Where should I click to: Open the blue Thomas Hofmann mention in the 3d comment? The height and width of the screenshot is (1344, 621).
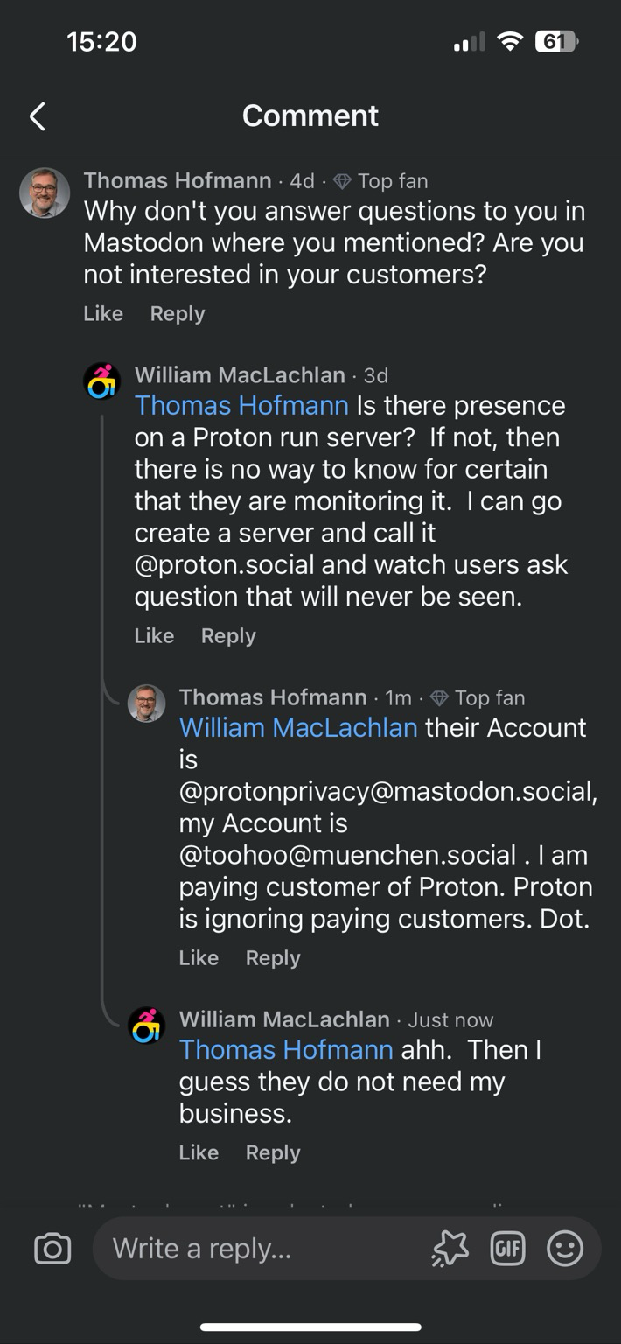(241, 406)
